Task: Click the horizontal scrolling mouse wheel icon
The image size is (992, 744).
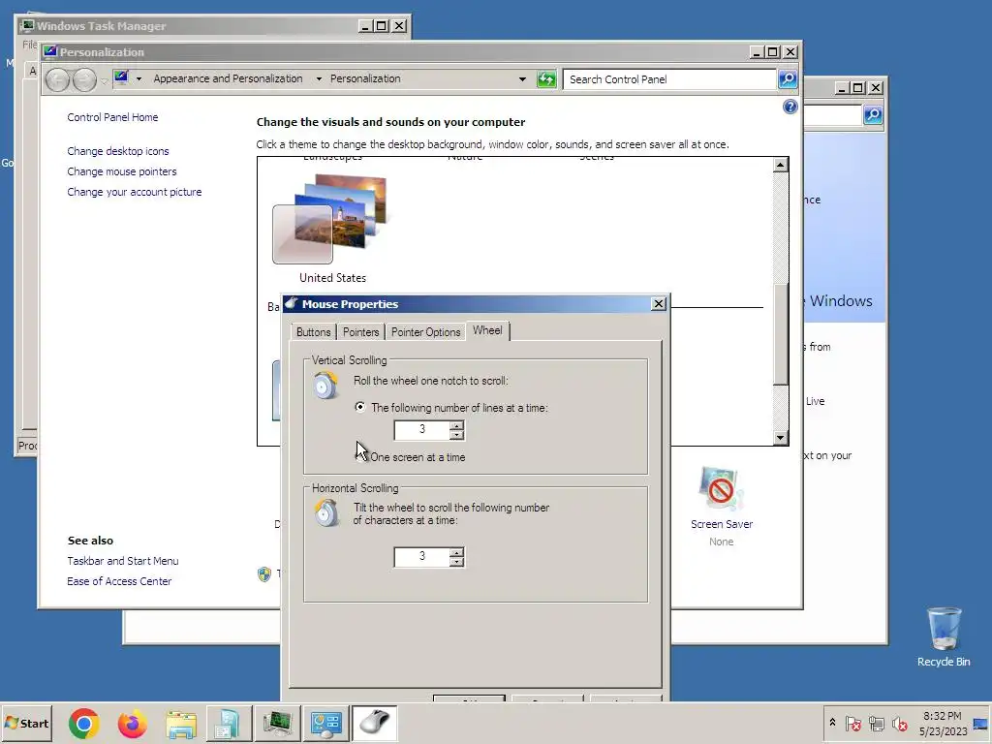Action: click(x=326, y=512)
